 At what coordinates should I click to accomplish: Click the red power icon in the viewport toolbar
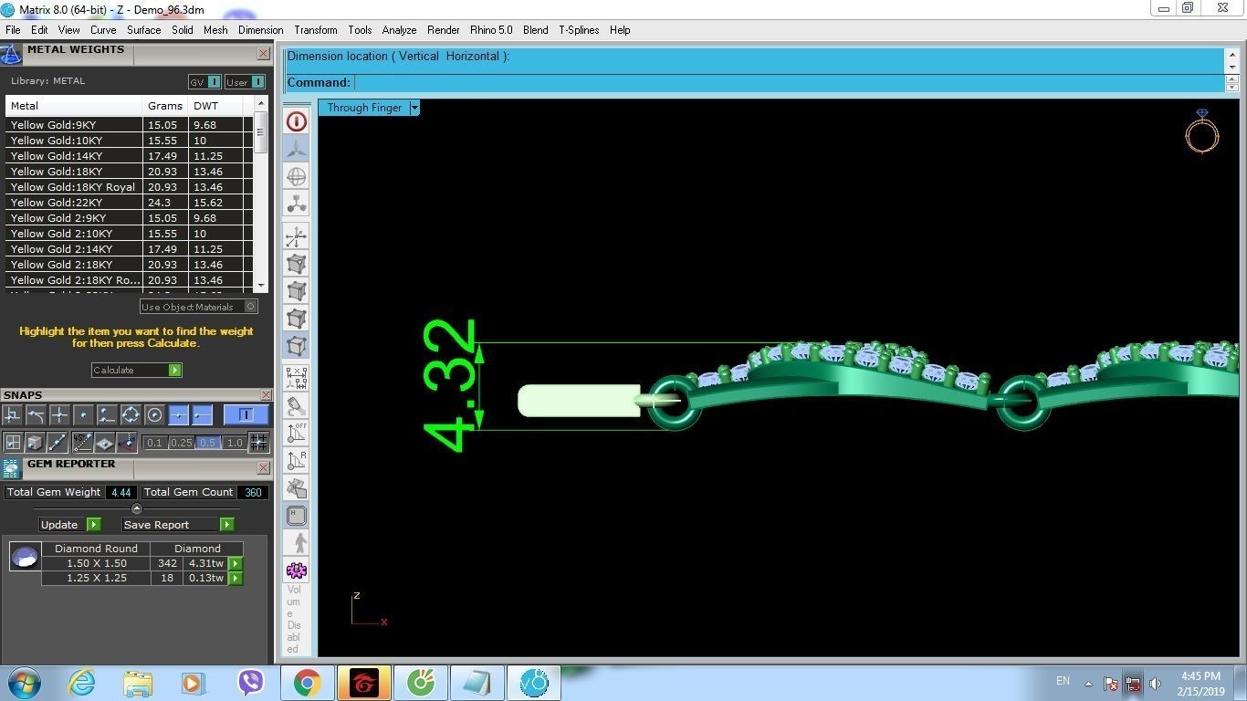pos(297,121)
